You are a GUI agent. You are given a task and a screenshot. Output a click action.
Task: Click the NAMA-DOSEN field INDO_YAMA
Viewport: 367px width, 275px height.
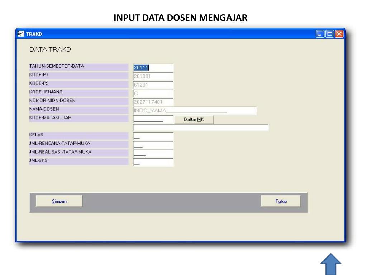pos(195,111)
